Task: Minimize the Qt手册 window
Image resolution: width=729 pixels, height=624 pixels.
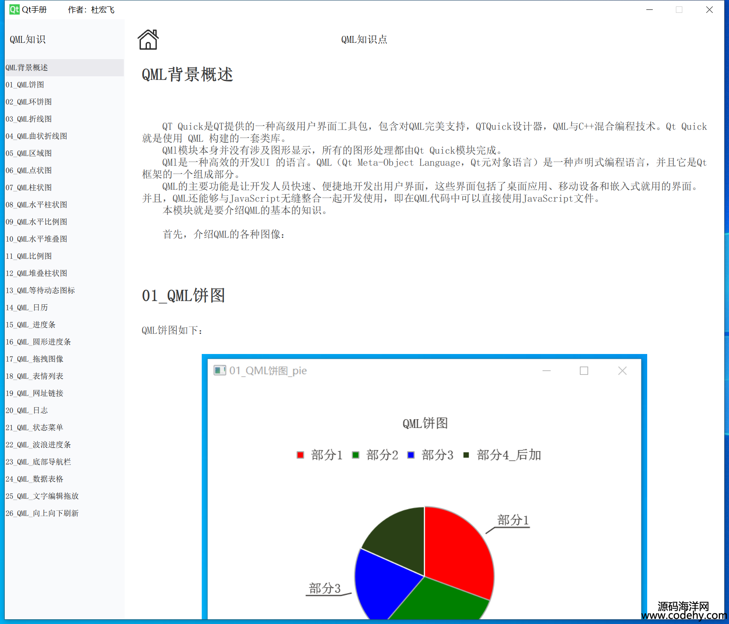Action: coord(649,9)
